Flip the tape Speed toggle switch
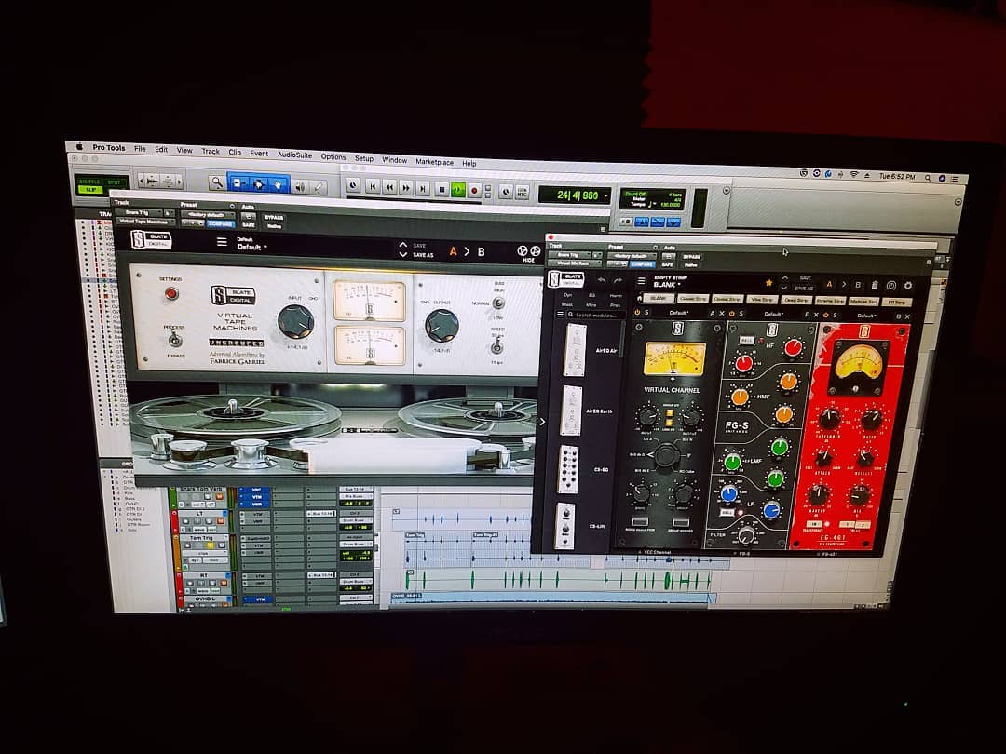Screen dimensions: 1006x754 coord(497,347)
